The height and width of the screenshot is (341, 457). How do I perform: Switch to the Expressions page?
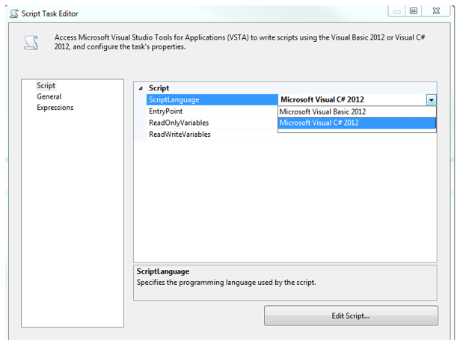pyautogui.click(x=55, y=108)
